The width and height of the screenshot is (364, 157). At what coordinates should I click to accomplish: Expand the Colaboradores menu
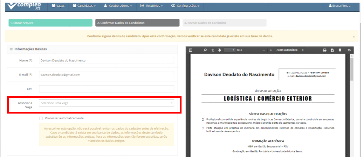(x=118, y=6)
